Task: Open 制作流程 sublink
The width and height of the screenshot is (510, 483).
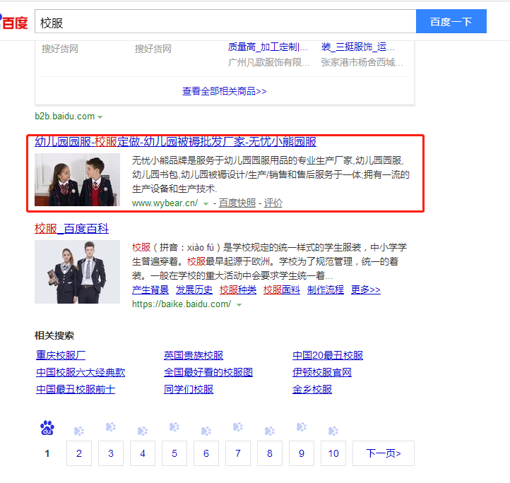Action: pos(325,290)
